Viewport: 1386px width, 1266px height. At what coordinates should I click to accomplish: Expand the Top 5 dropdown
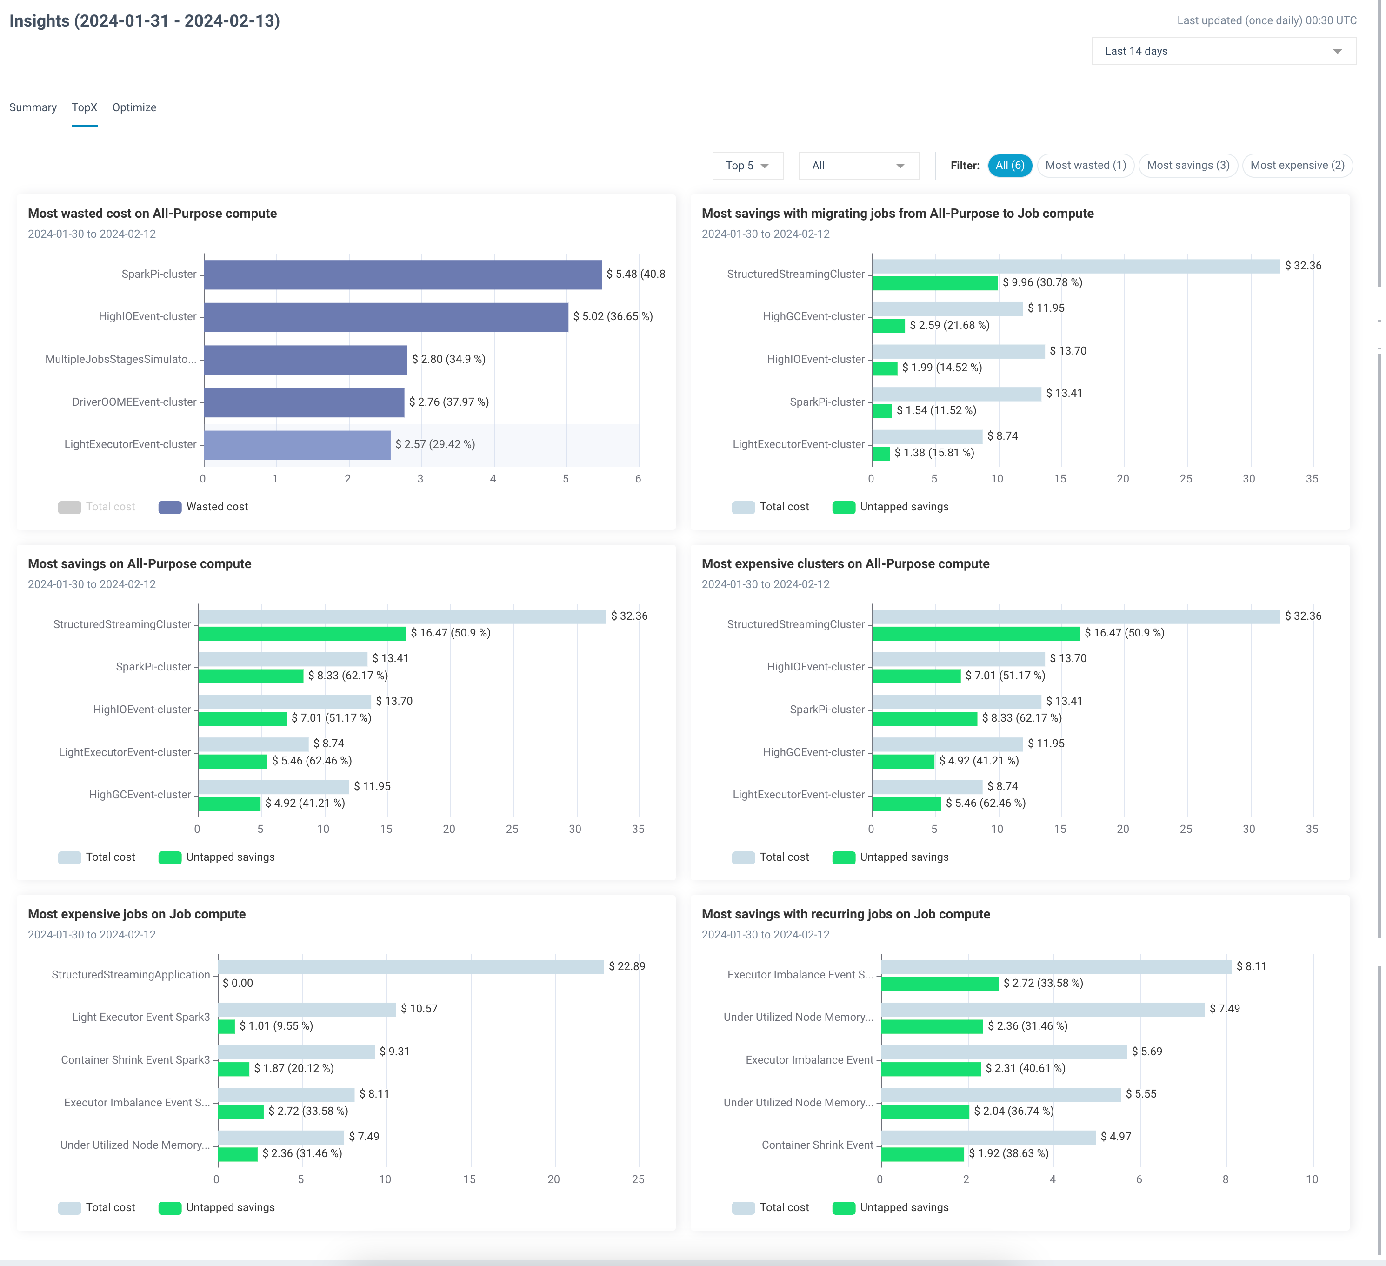(747, 166)
